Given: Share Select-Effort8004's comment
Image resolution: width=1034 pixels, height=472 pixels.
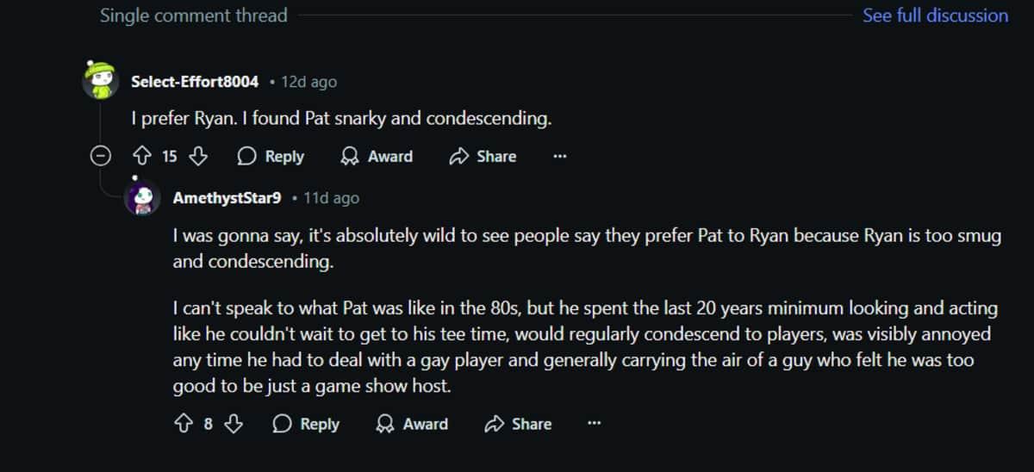Looking at the screenshot, I should coord(483,157).
